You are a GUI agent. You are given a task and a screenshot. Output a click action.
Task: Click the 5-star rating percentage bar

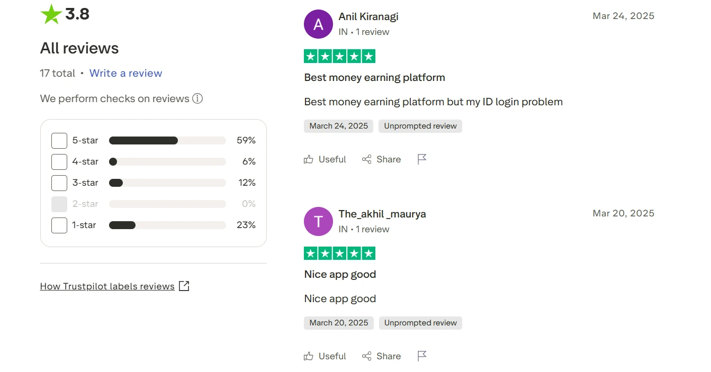pyautogui.click(x=167, y=140)
